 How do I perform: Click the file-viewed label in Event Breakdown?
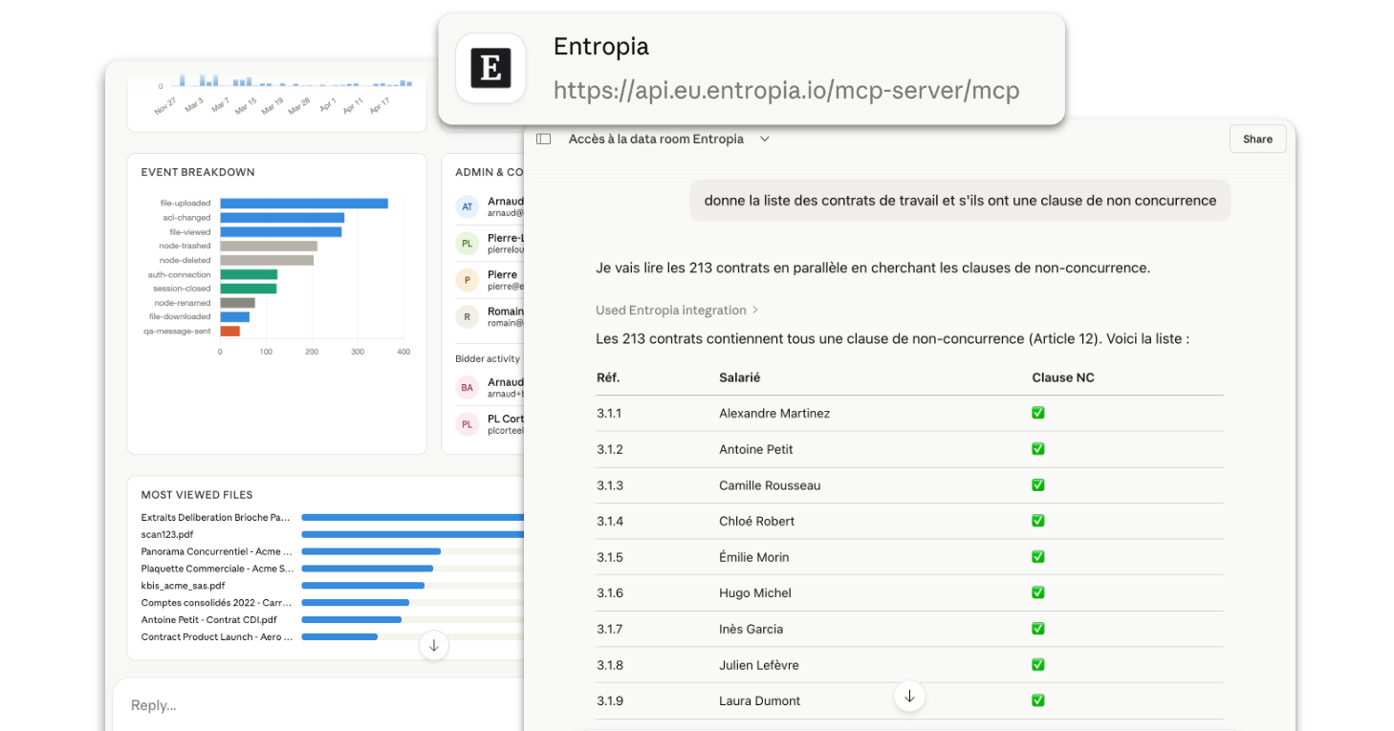click(x=190, y=232)
